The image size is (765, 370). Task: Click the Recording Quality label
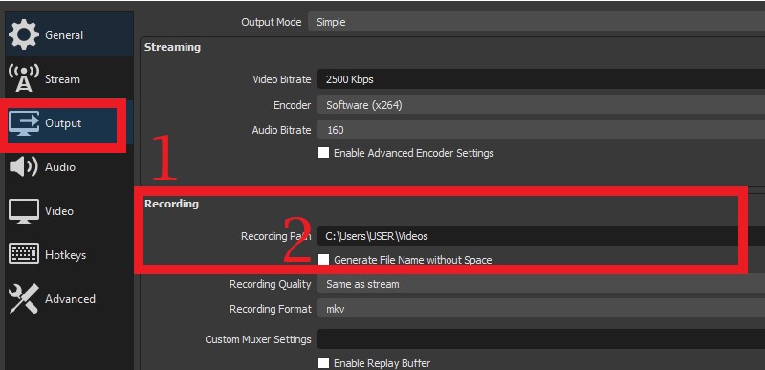[271, 284]
